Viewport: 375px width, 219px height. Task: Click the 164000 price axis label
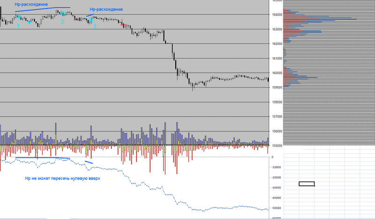pos(277,15)
